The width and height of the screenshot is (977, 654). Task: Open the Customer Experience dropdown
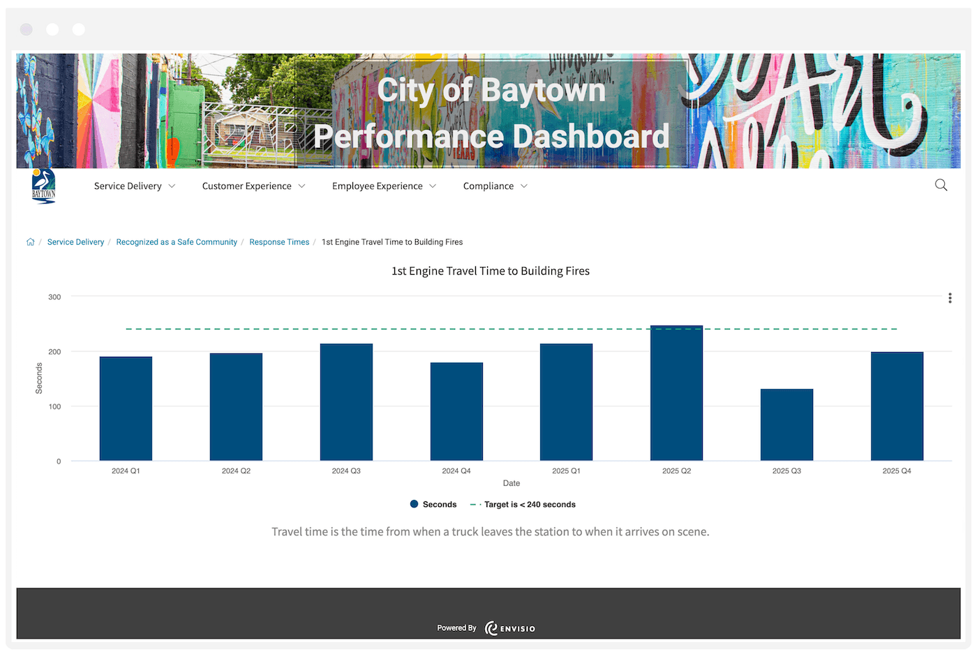[253, 185]
